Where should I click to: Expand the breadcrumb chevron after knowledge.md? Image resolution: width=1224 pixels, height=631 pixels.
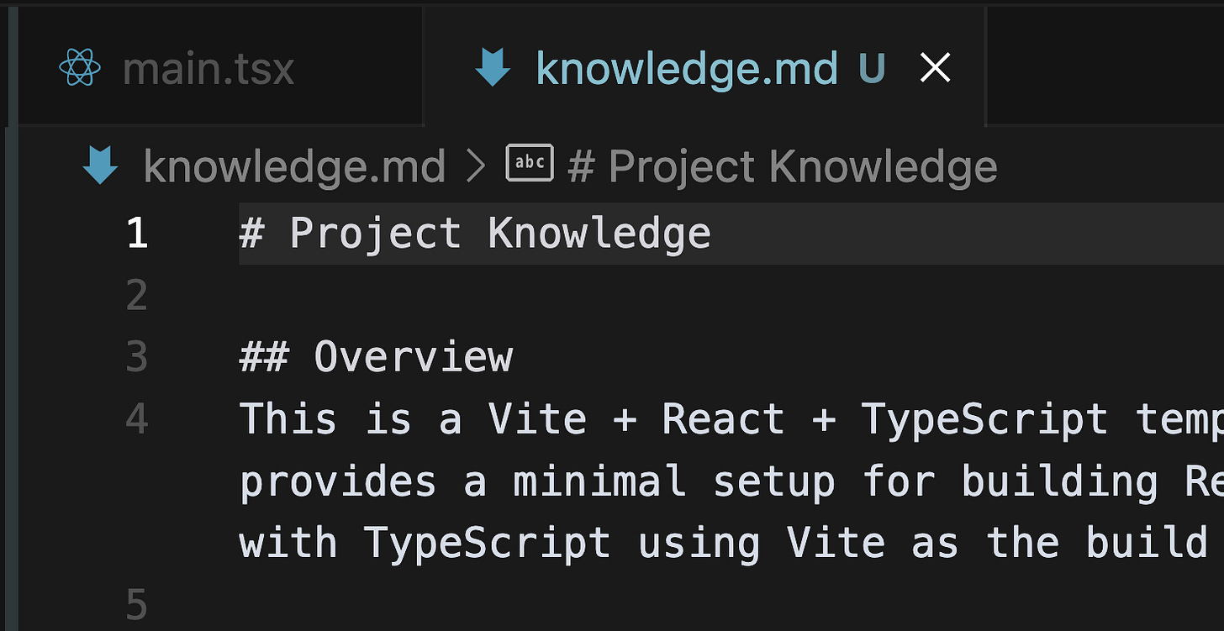pos(476,166)
